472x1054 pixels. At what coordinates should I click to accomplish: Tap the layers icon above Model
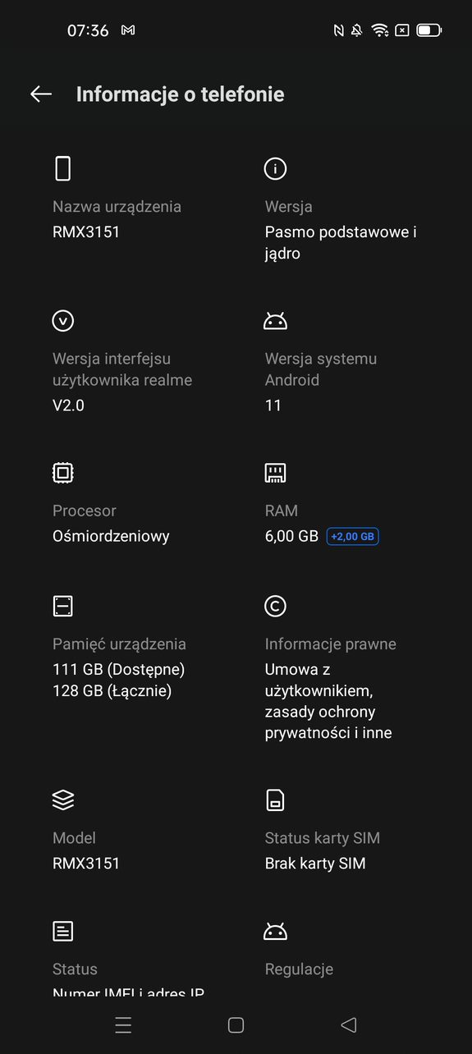[x=63, y=800]
